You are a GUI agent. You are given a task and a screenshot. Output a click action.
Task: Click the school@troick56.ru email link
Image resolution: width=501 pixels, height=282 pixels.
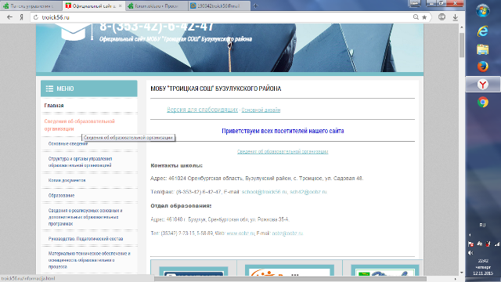[264, 192]
